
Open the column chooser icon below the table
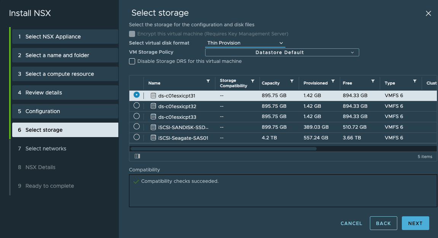pos(137,156)
